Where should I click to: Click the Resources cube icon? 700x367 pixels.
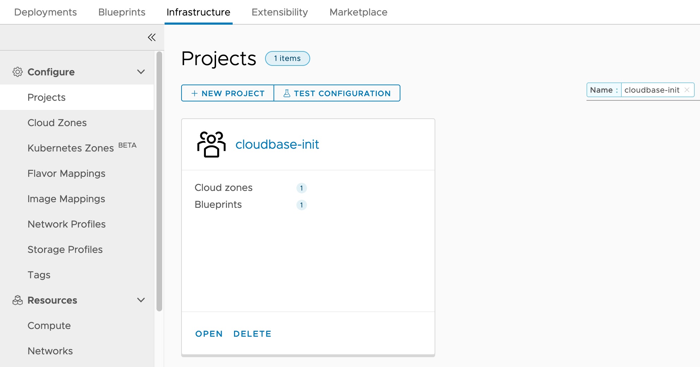pyautogui.click(x=17, y=300)
